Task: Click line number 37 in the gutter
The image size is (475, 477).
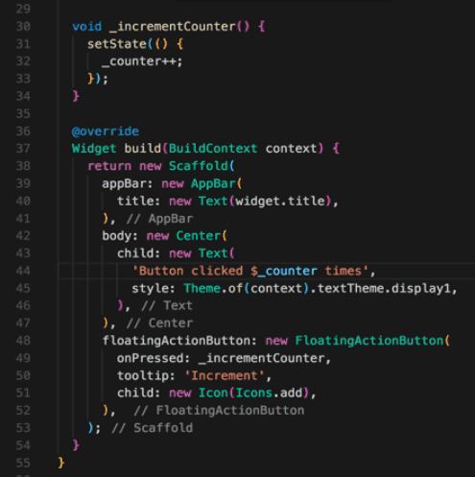Action: 23,149
